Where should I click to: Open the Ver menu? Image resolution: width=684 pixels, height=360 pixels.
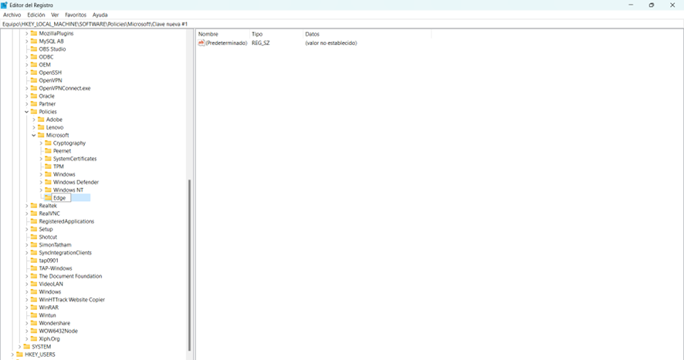tap(55, 15)
